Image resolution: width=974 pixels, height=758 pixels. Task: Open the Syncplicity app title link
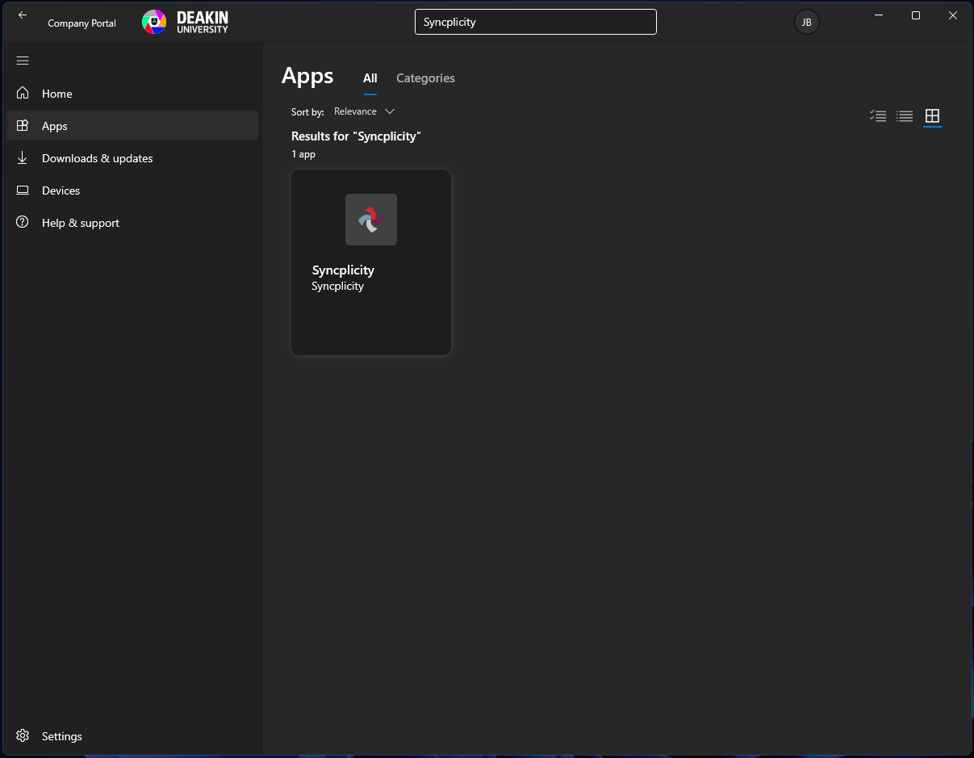tap(343, 270)
